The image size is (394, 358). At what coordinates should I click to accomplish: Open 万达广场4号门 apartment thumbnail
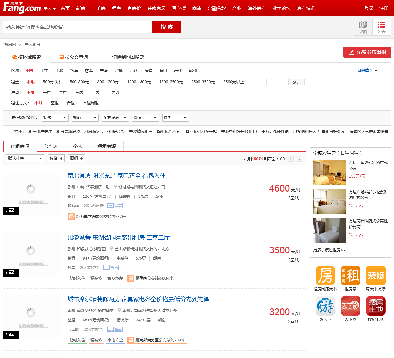[330, 201]
